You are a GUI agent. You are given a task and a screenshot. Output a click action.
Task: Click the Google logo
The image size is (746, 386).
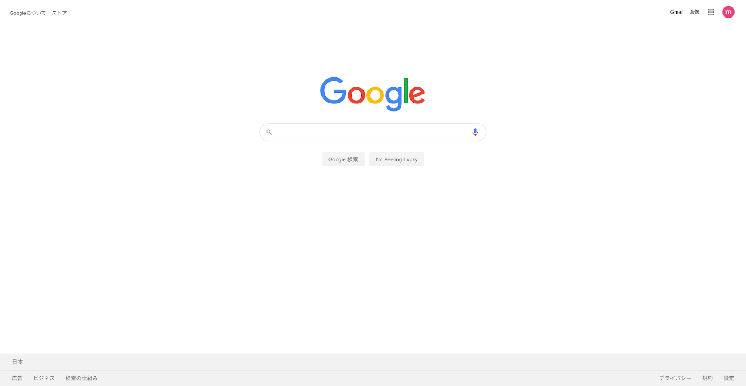pyautogui.click(x=373, y=94)
